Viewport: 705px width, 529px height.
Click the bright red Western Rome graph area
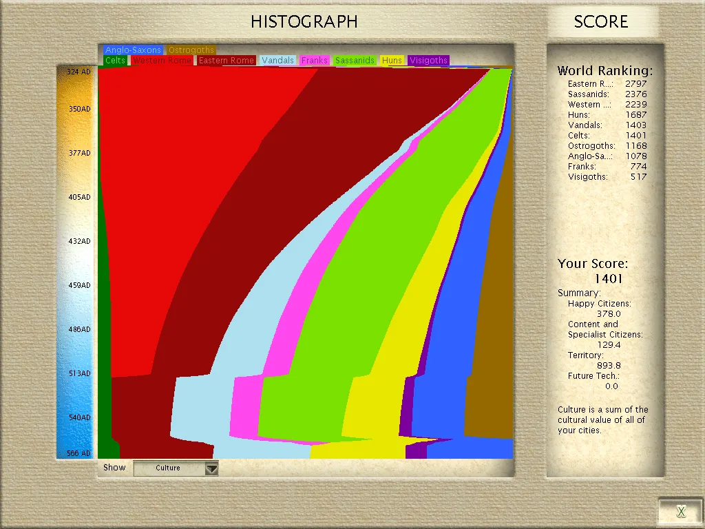click(x=180, y=180)
